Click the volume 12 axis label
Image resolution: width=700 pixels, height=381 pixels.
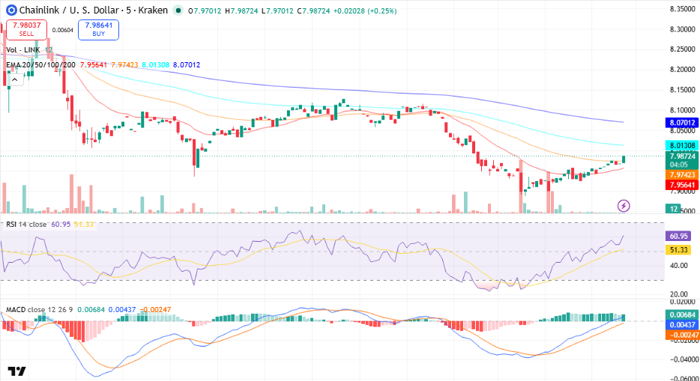tap(674, 209)
